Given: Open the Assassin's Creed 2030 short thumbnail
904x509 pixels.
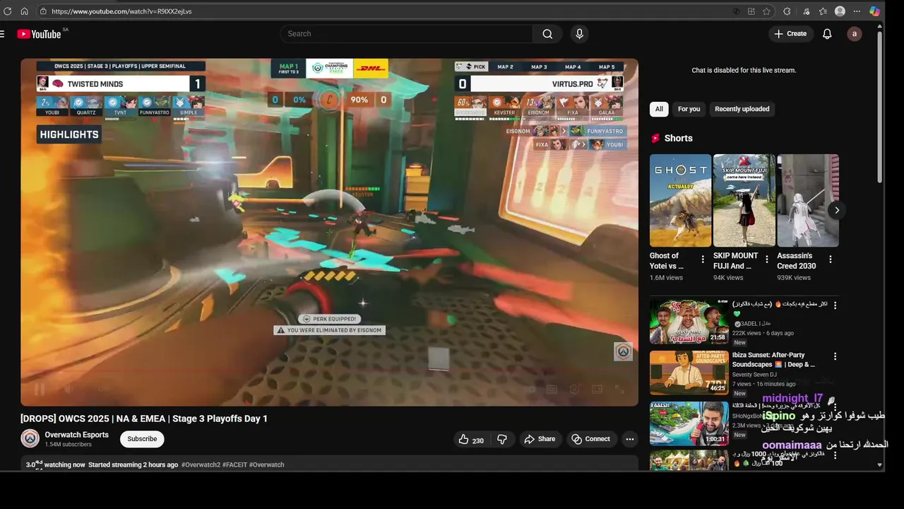Looking at the screenshot, I should 808,200.
